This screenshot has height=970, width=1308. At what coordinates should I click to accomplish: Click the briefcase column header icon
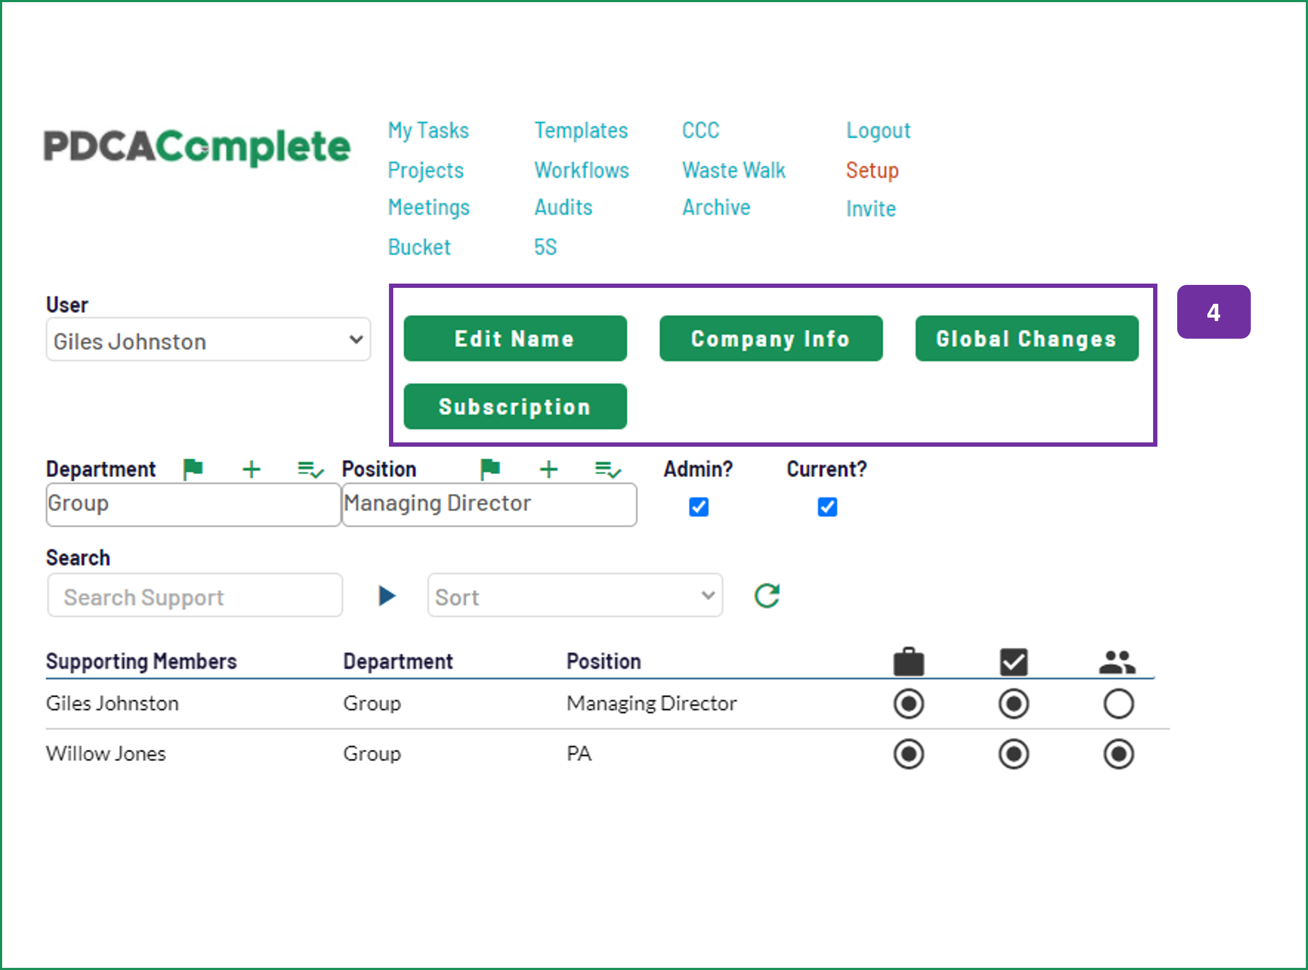[x=909, y=662]
